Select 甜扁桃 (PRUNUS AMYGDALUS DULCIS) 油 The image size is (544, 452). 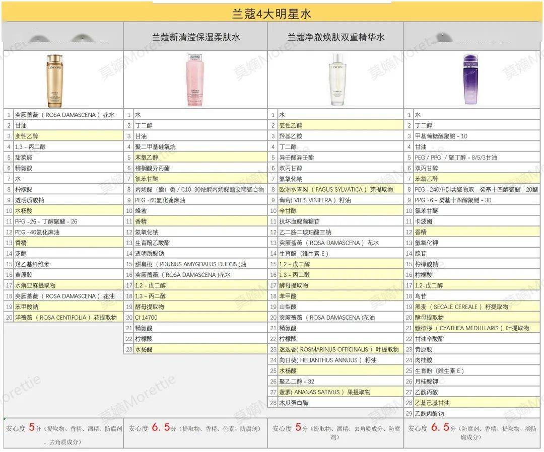click(x=191, y=264)
